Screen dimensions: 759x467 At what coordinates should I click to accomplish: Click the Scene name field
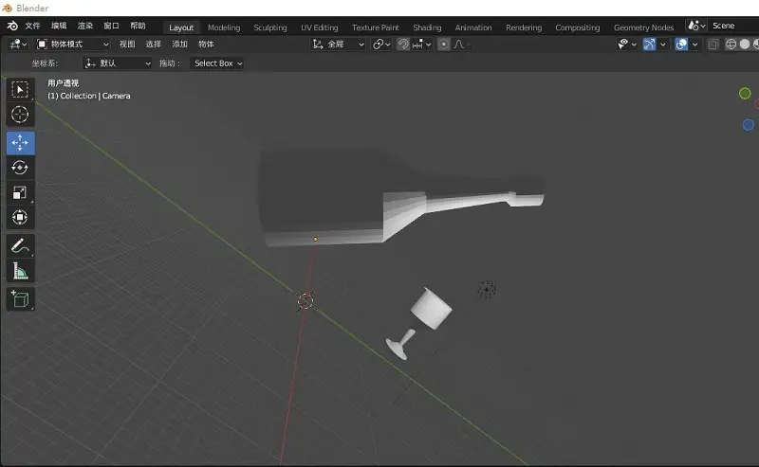click(733, 26)
